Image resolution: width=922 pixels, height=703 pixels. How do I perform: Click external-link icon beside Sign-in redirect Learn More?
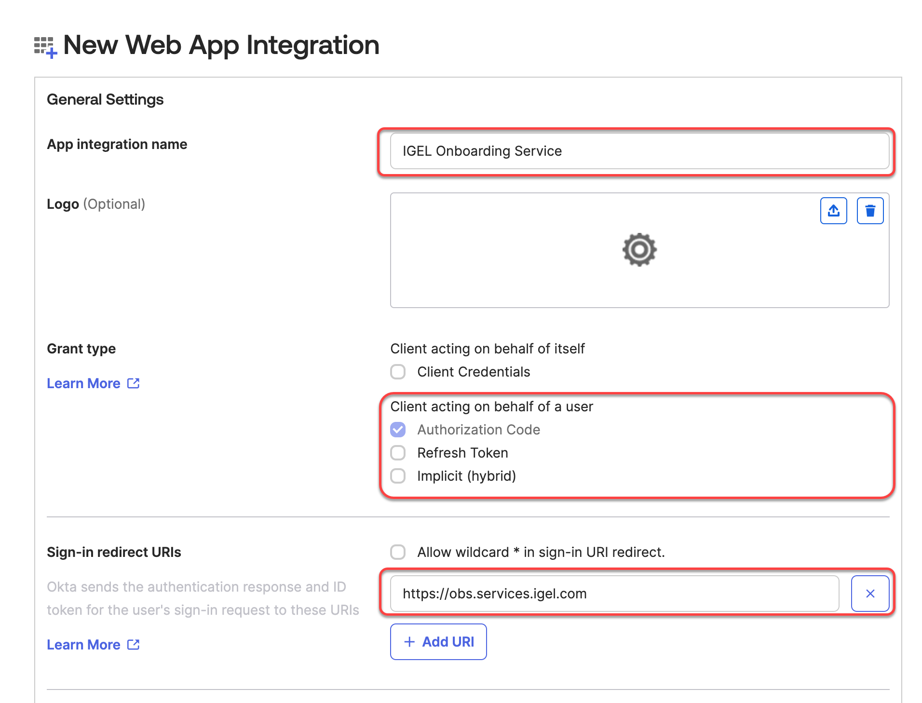[x=134, y=645]
